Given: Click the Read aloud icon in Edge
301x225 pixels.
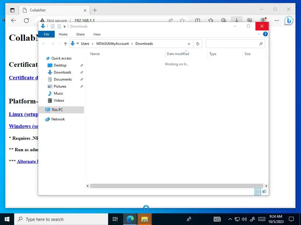Looking at the screenshot, I should click(x=170, y=20).
